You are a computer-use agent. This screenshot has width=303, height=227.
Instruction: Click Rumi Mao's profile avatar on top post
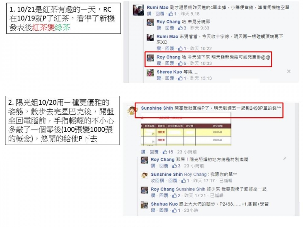click(x=138, y=10)
